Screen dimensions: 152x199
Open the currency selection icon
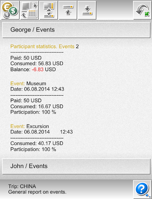click(10, 10)
